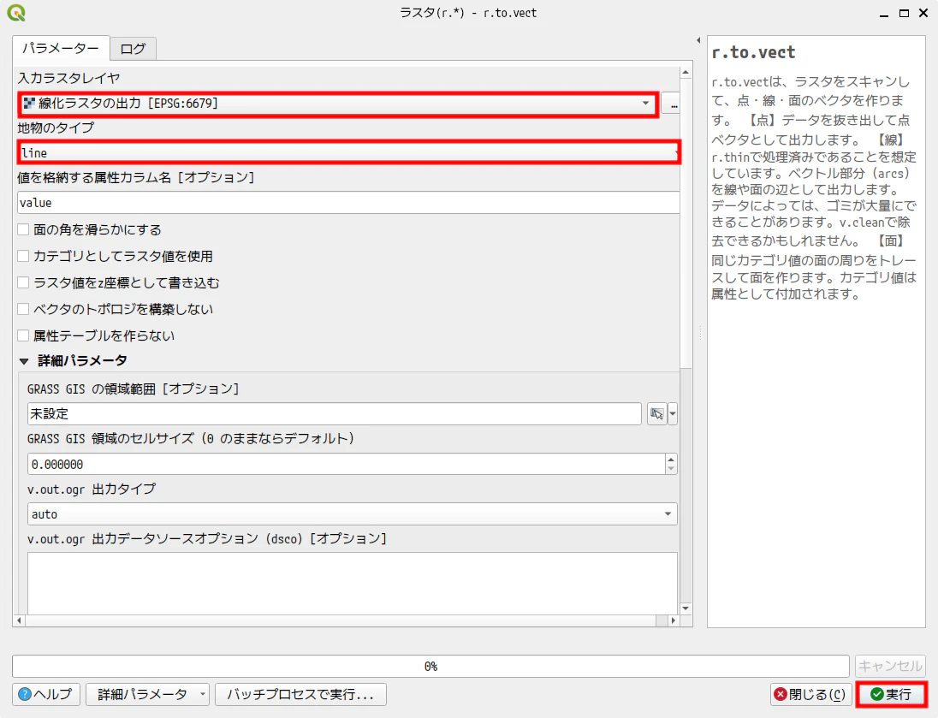Collapse the help panel with the small arrow
Image resolution: width=938 pixels, height=718 pixels.
tap(698, 41)
